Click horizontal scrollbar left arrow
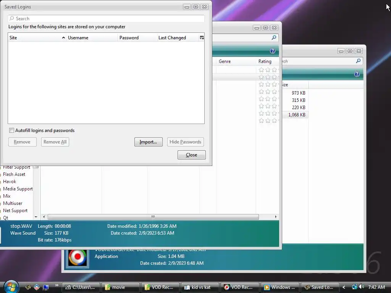391x293 pixels. tap(44, 217)
